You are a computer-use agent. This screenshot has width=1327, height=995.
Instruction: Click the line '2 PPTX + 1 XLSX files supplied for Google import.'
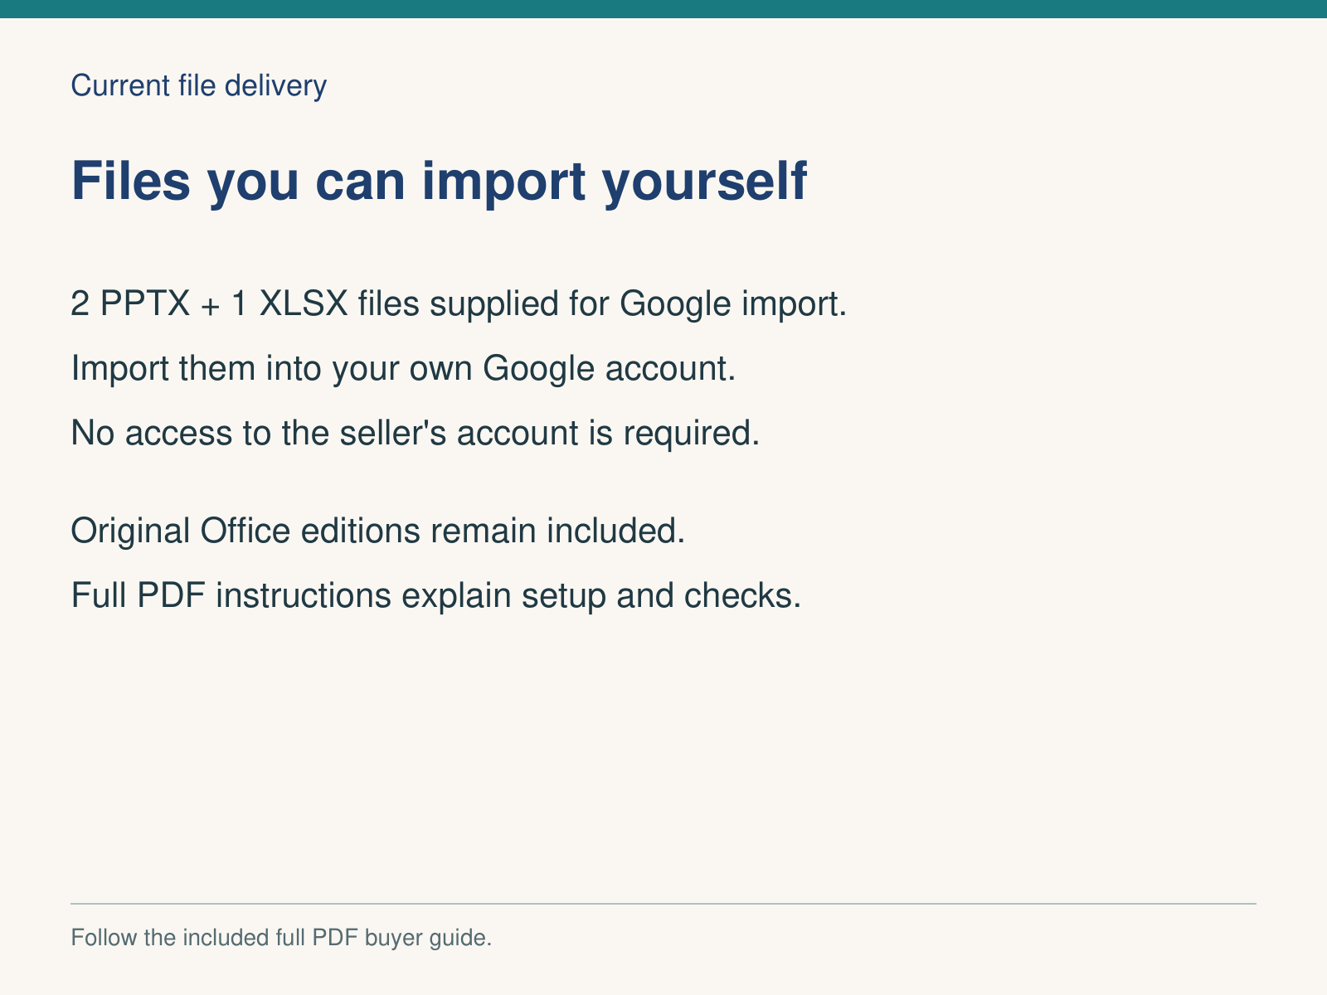[459, 304]
